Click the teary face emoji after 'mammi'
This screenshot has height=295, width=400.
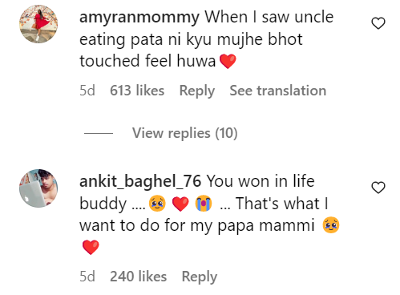331,225
